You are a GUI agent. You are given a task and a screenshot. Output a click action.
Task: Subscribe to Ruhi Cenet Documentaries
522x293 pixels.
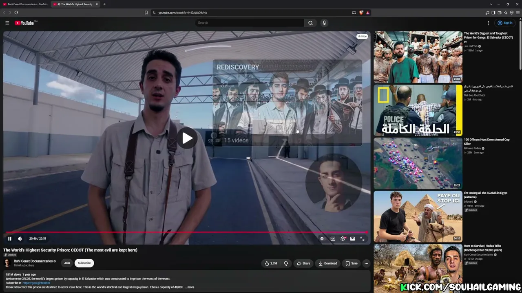(84, 263)
